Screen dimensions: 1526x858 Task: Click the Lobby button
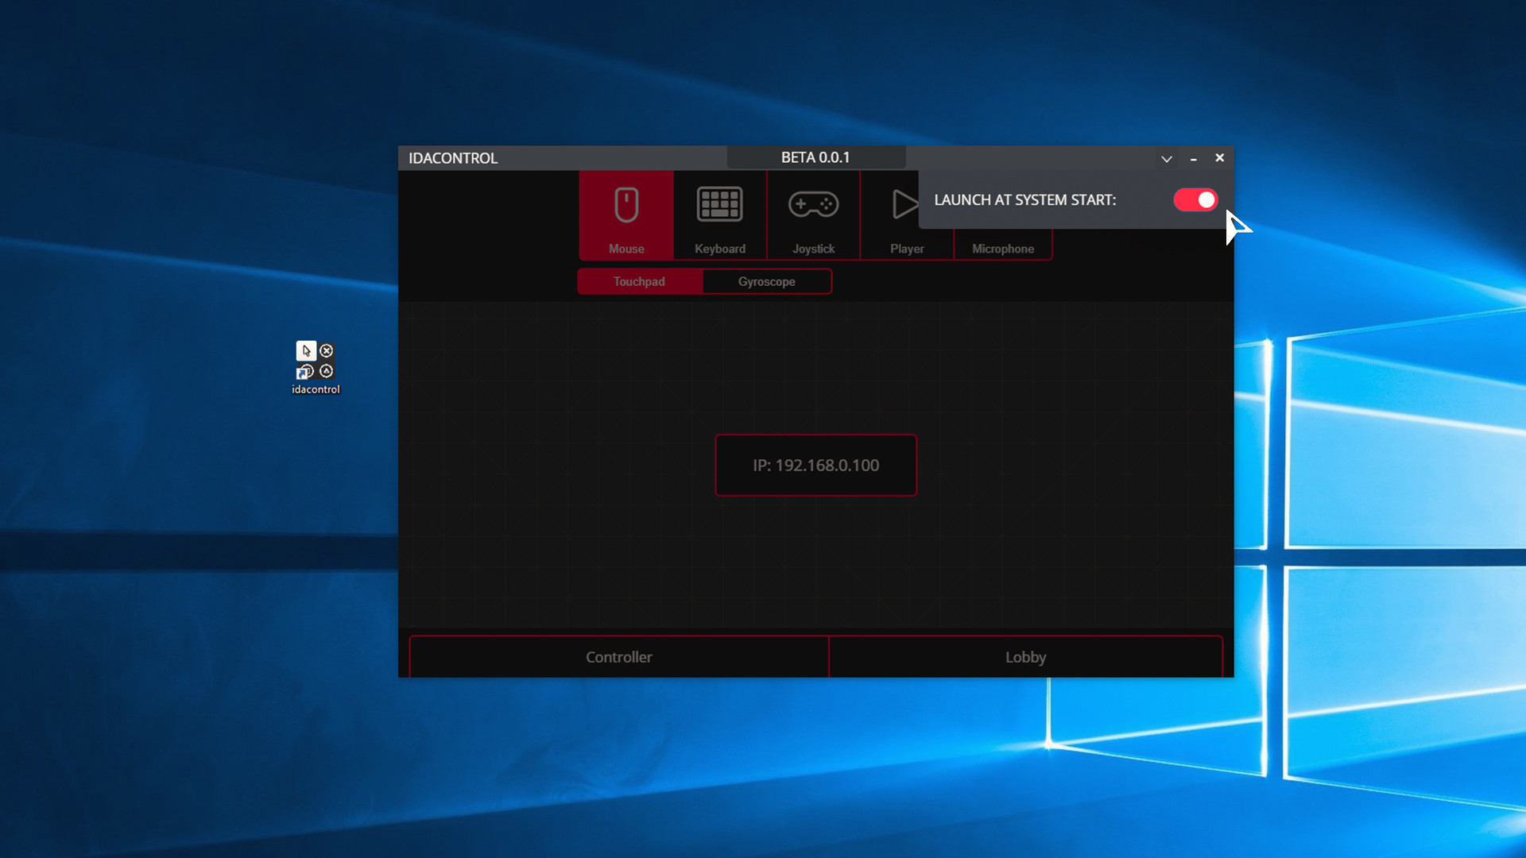click(x=1025, y=657)
